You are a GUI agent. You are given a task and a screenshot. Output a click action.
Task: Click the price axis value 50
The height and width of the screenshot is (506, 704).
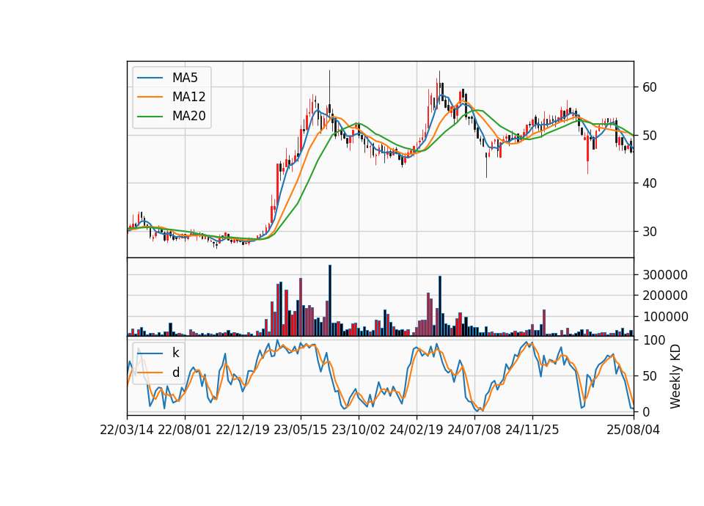coord(650,135)
